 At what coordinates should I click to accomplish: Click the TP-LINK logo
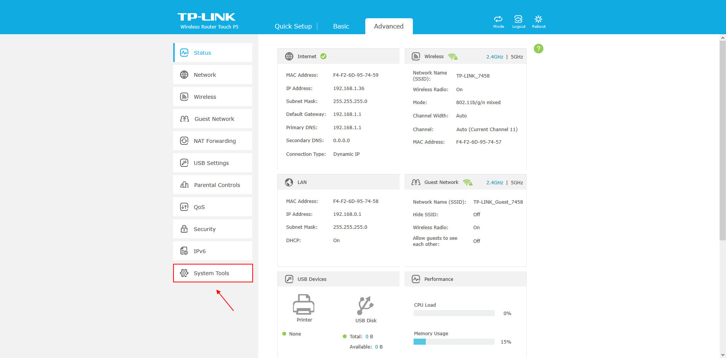[x=207, y=17]
